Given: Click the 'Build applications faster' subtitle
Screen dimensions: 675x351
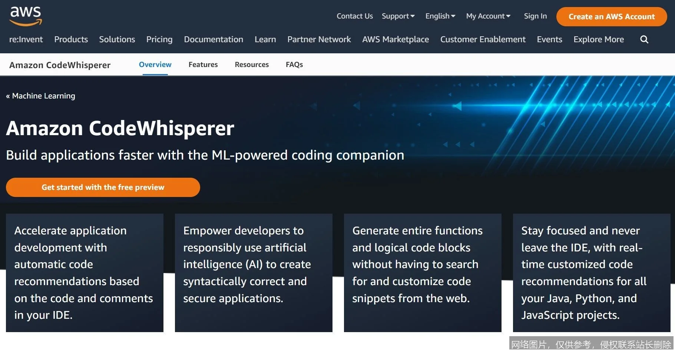Looking at the screenshot, I should tap(205, 155).
